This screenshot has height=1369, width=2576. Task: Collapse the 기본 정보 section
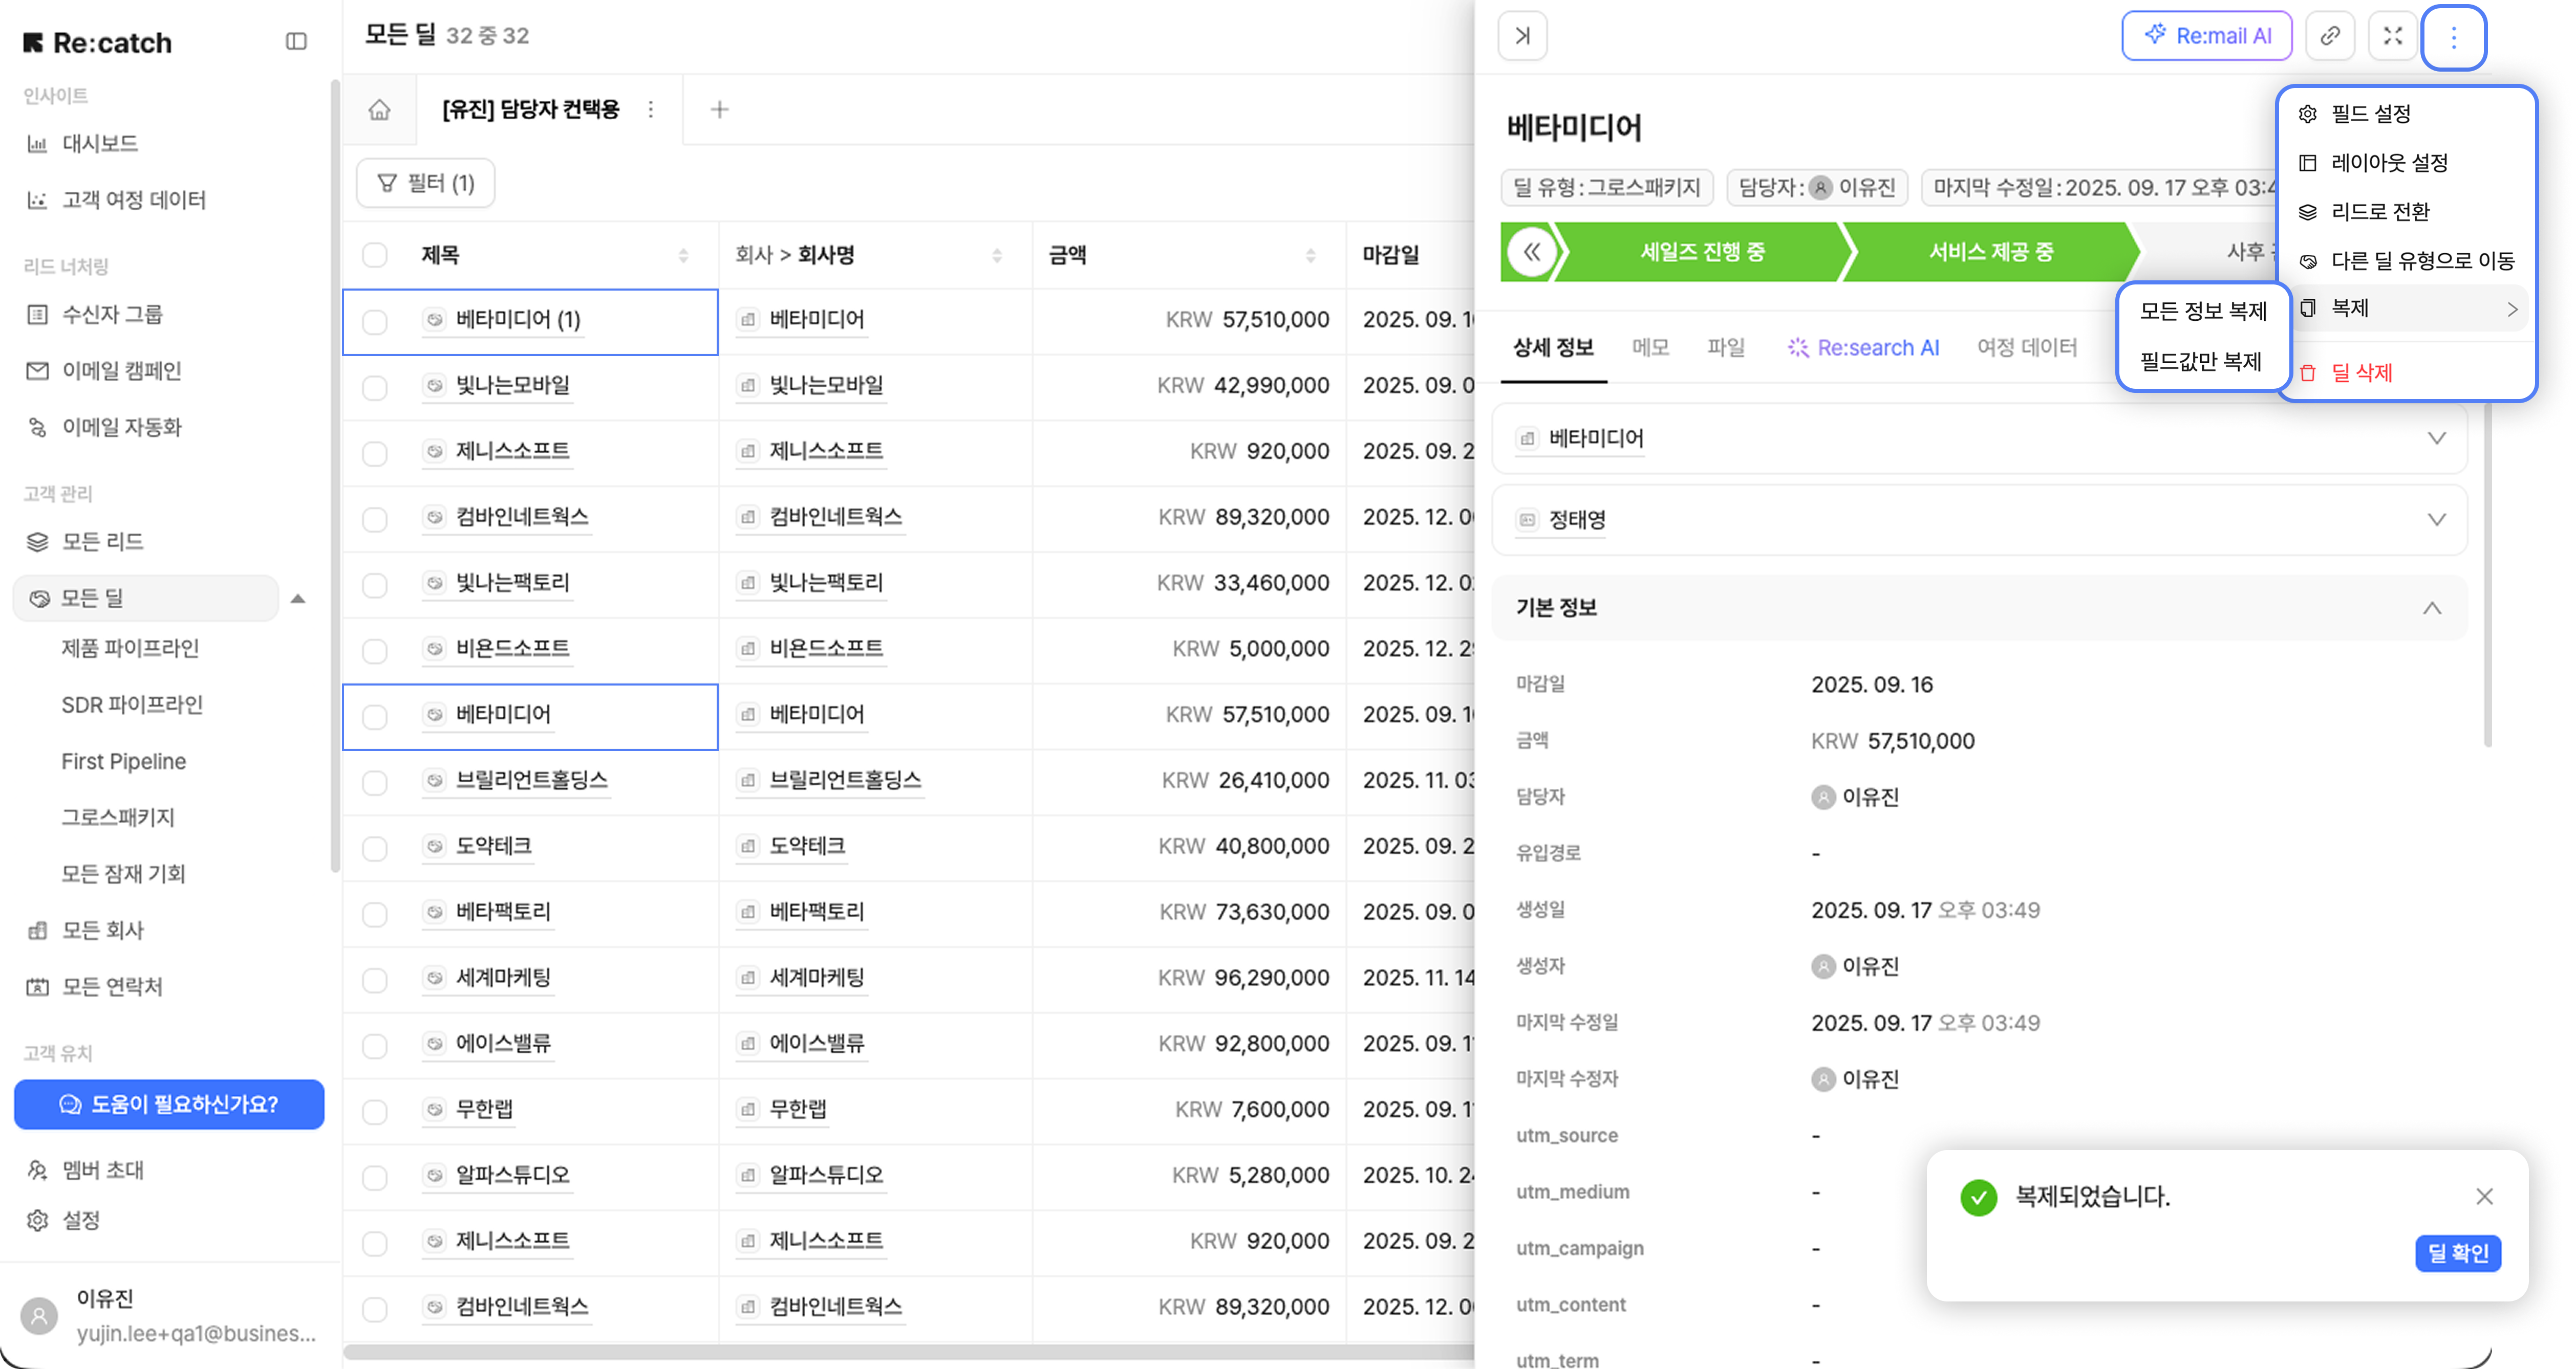pos(2431,608)
